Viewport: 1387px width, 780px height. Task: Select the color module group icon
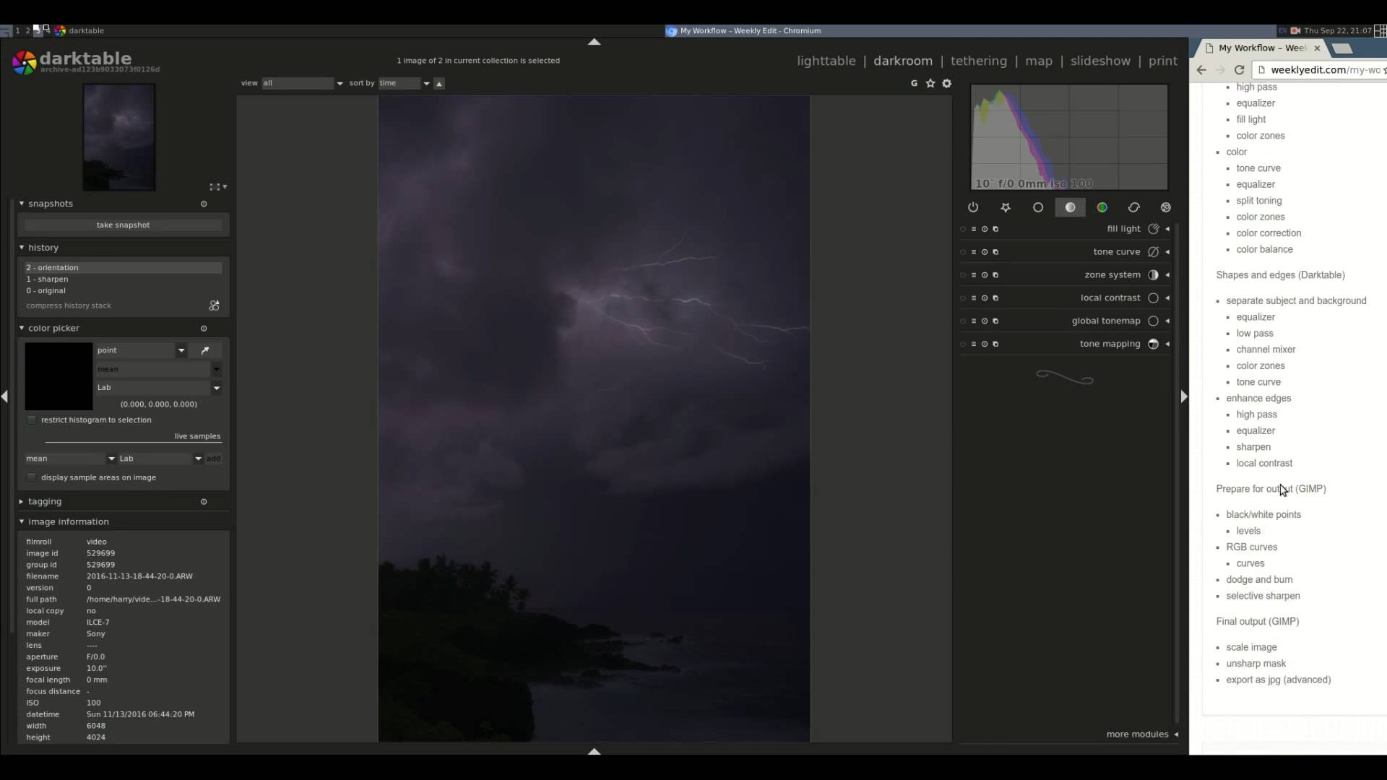pos(1102,207)
